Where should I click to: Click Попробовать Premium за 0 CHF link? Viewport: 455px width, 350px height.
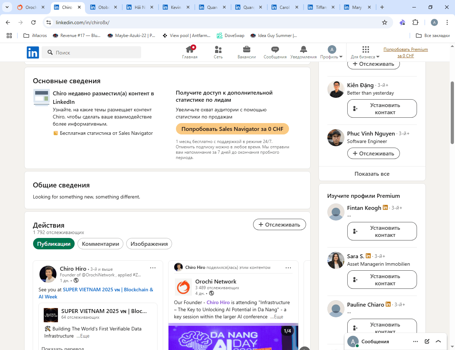tap(406, 53)
